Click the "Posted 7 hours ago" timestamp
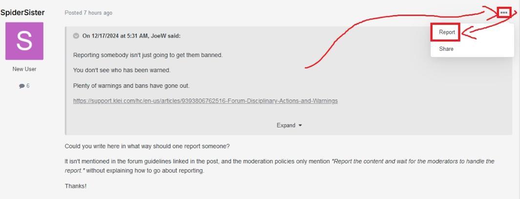Image resolution: width=520 pixels, height=199 pixels. (x=88, y=13)
